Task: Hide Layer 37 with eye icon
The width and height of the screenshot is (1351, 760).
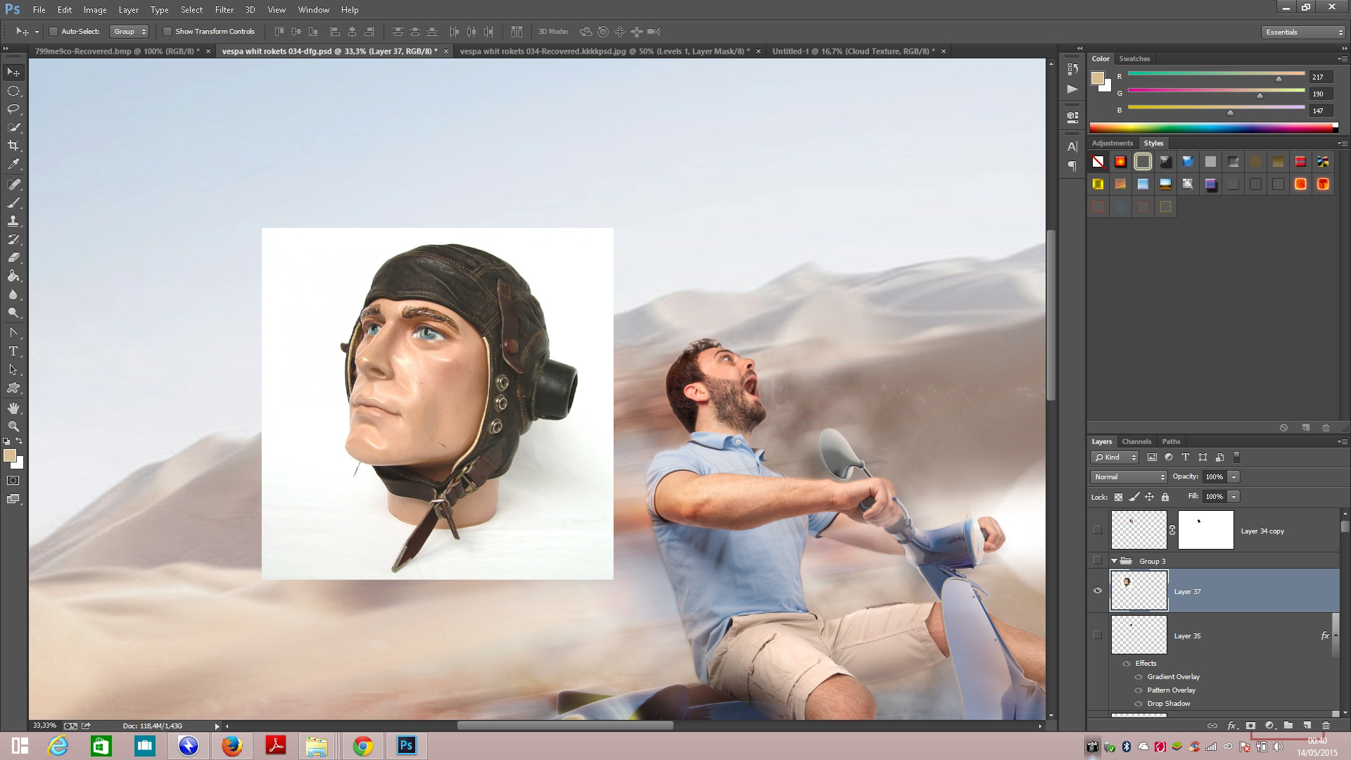Action: tap(1098, 591)
